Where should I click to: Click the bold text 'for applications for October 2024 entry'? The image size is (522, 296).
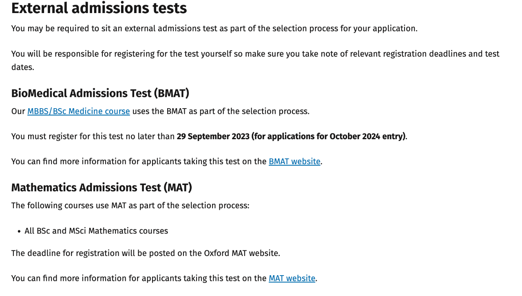click(328, 136)
